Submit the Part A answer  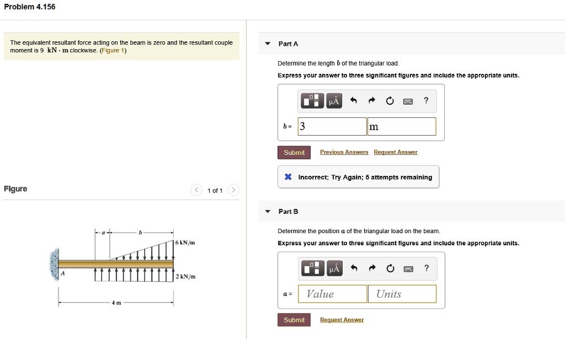pyautogui.click(x=294, y=153)
